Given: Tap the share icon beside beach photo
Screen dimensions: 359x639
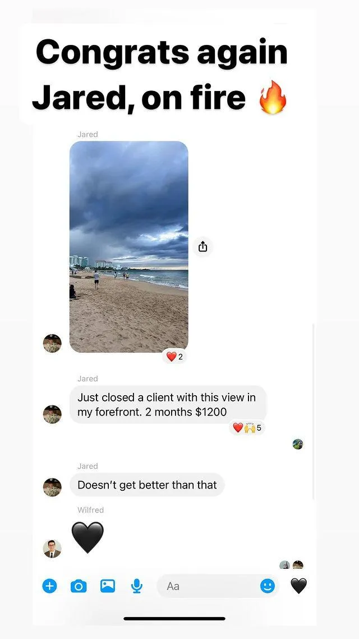Looking at the screenshot, I should tap(202, 247).
